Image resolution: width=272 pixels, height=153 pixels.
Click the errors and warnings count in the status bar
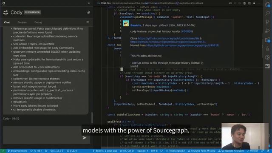[x=72, y=151]
